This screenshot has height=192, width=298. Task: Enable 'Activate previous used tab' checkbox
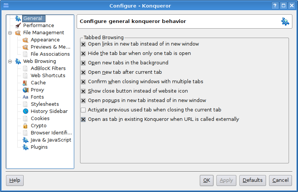tap(83, 110)
